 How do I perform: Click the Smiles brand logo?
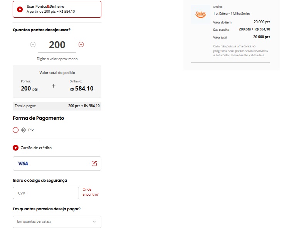coord(201,14)
